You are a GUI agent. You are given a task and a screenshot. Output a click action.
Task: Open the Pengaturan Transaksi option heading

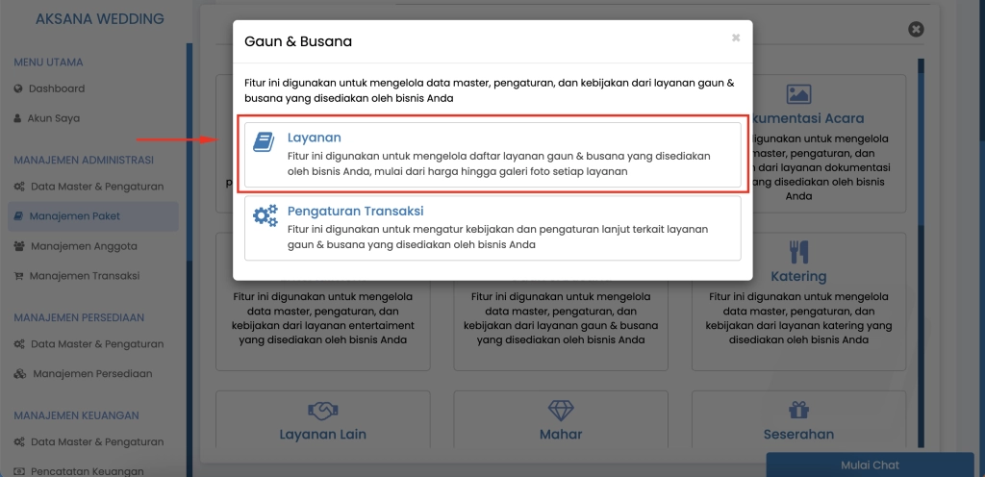(x=356, y=211)
